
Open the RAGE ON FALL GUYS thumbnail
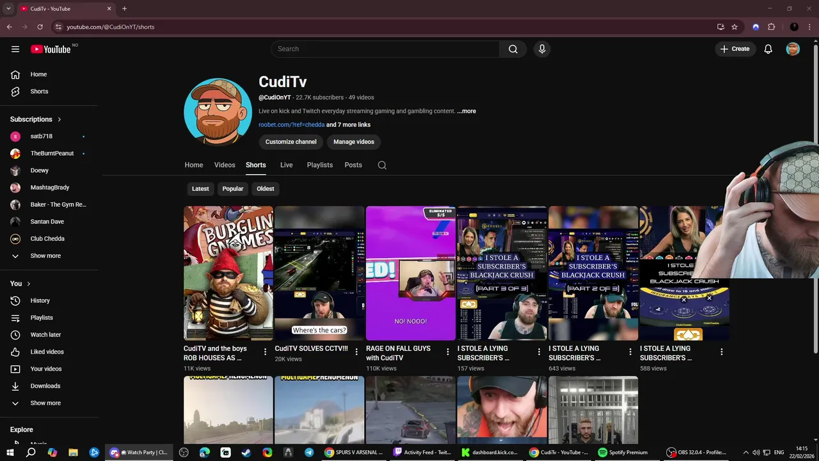point(411,273)
